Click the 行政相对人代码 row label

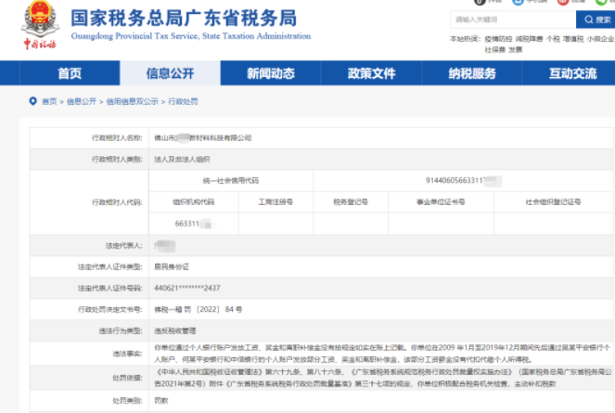tap(117, 202)
